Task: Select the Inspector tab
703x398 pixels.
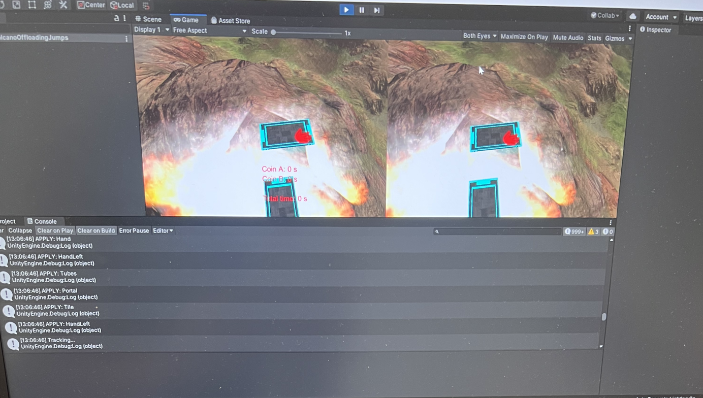Action: click(x=656, y=30)
